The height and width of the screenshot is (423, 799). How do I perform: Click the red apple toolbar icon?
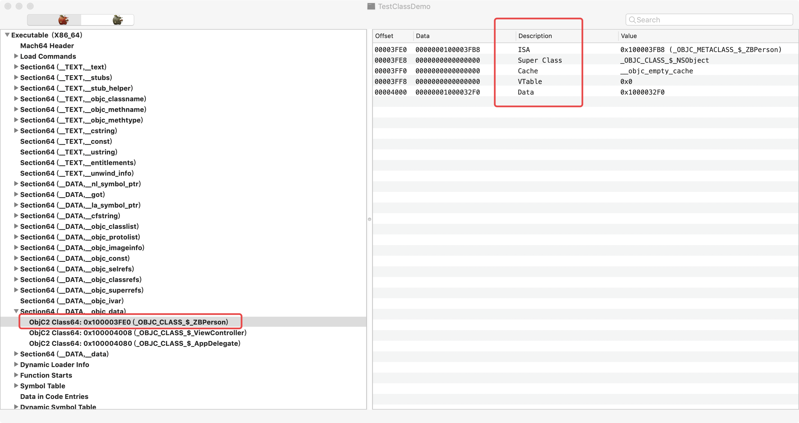click(x=63, y=20)
